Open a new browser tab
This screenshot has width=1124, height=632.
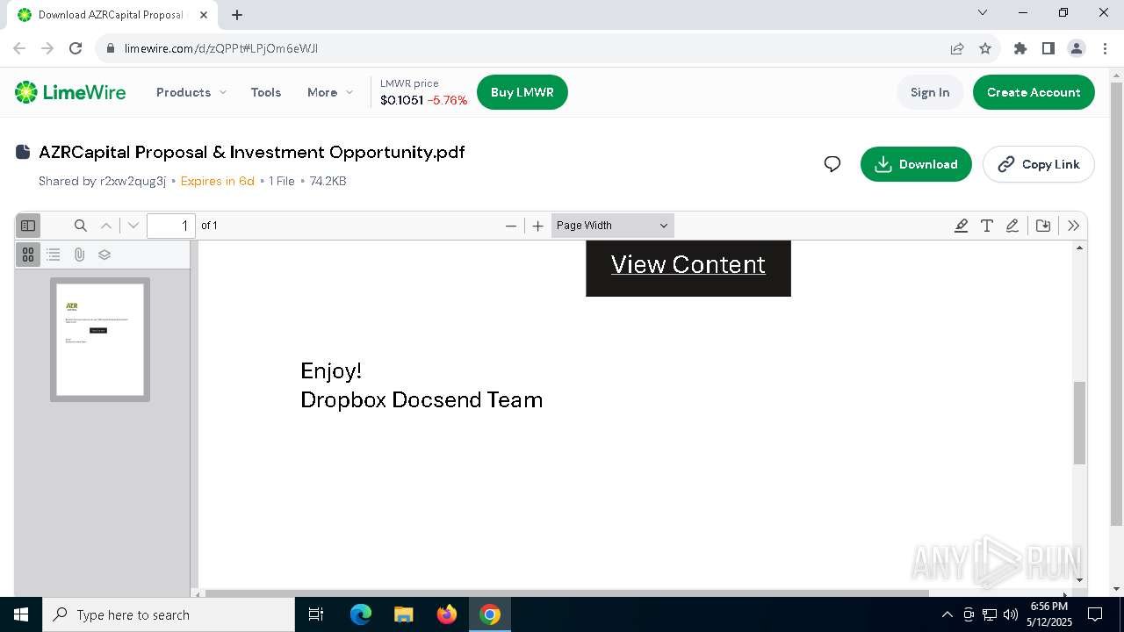coord(237,15)
